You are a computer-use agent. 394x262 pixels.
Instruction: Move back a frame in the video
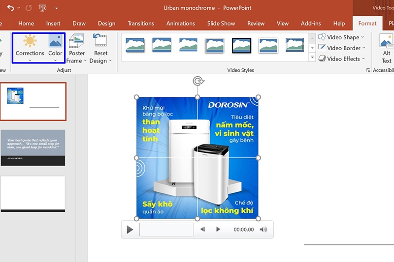tap(202, 229)
